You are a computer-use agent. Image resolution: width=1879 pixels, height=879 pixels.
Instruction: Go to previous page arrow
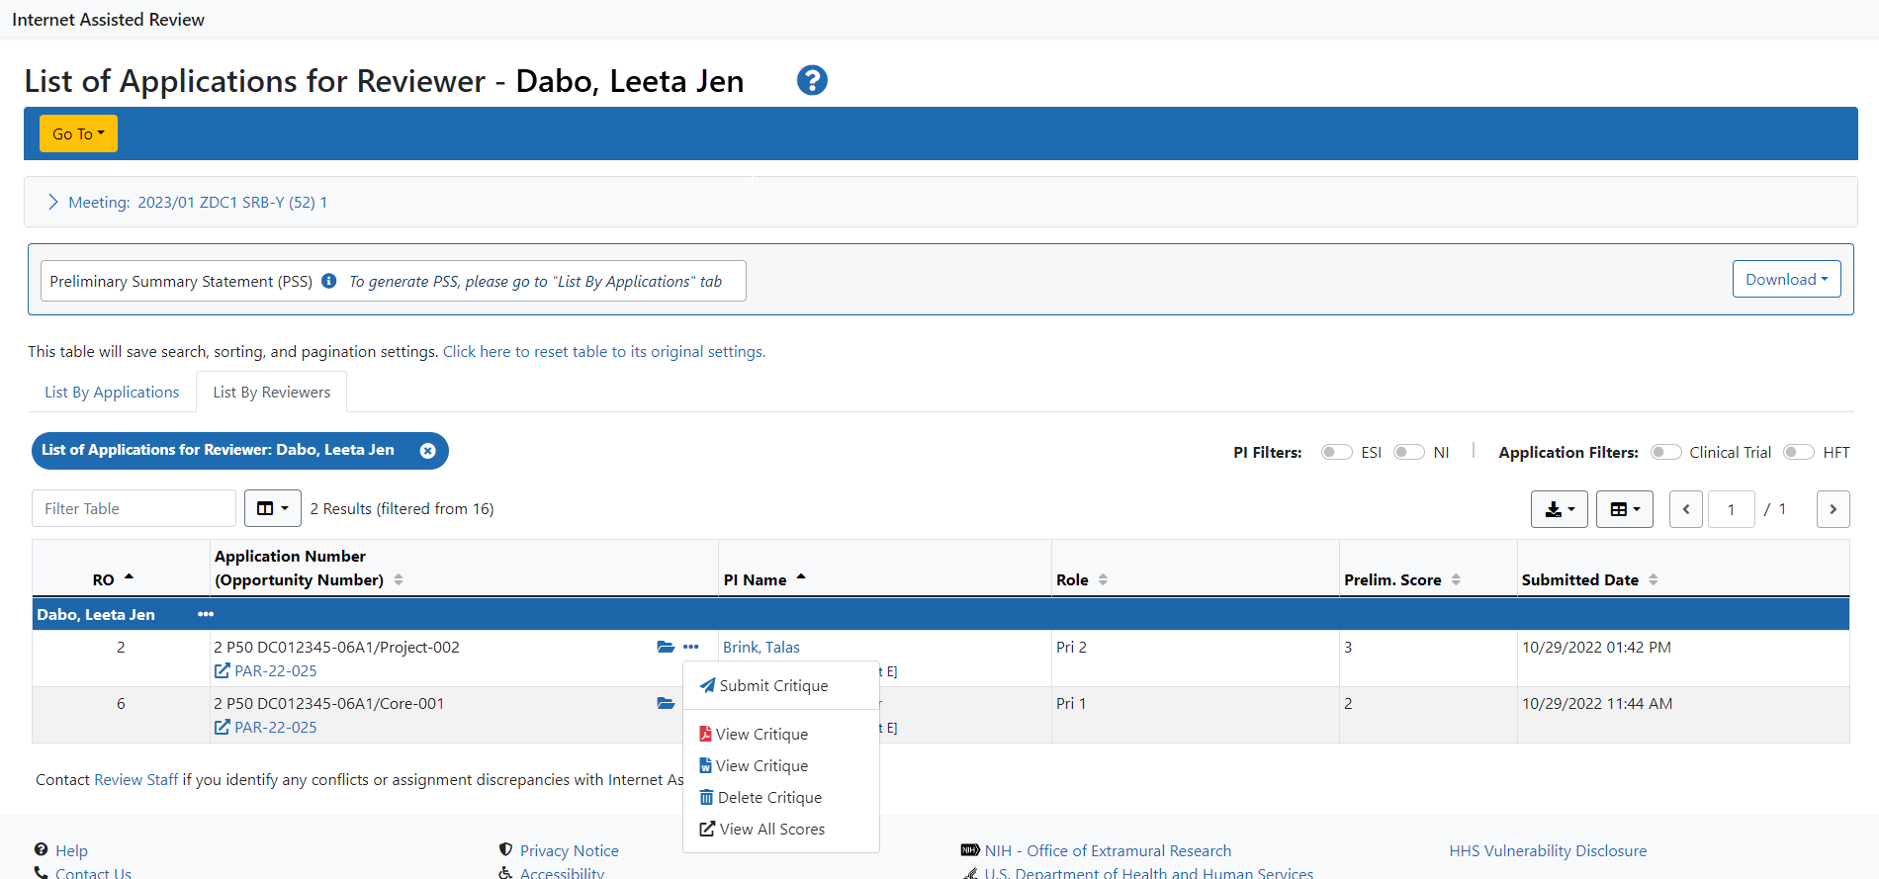coord(1686,509)
